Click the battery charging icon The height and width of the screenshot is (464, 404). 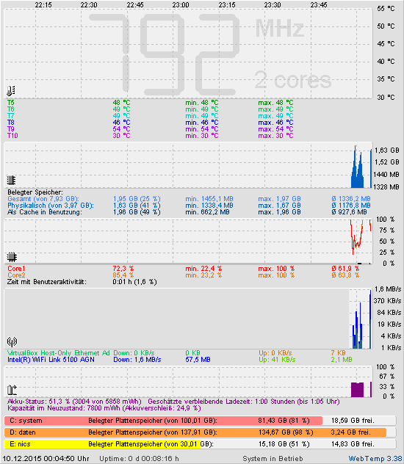[12, 390]
